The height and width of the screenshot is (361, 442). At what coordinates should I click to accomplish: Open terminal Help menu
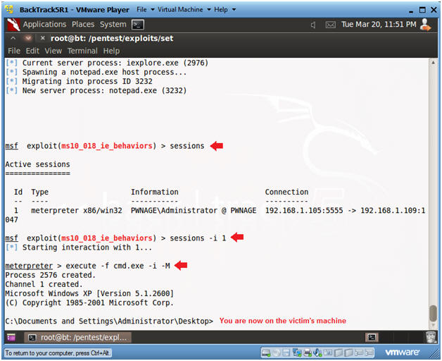pos(111,51)
